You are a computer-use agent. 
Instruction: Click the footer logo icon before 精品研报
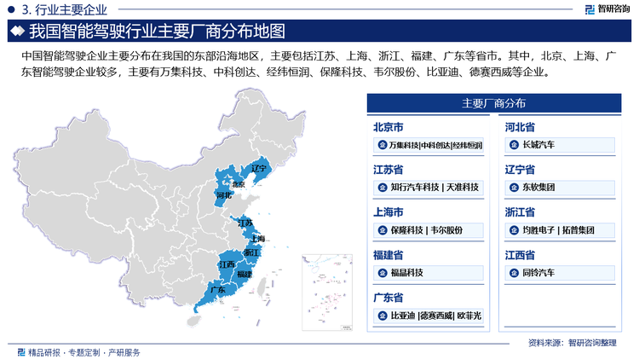(21, 352)
